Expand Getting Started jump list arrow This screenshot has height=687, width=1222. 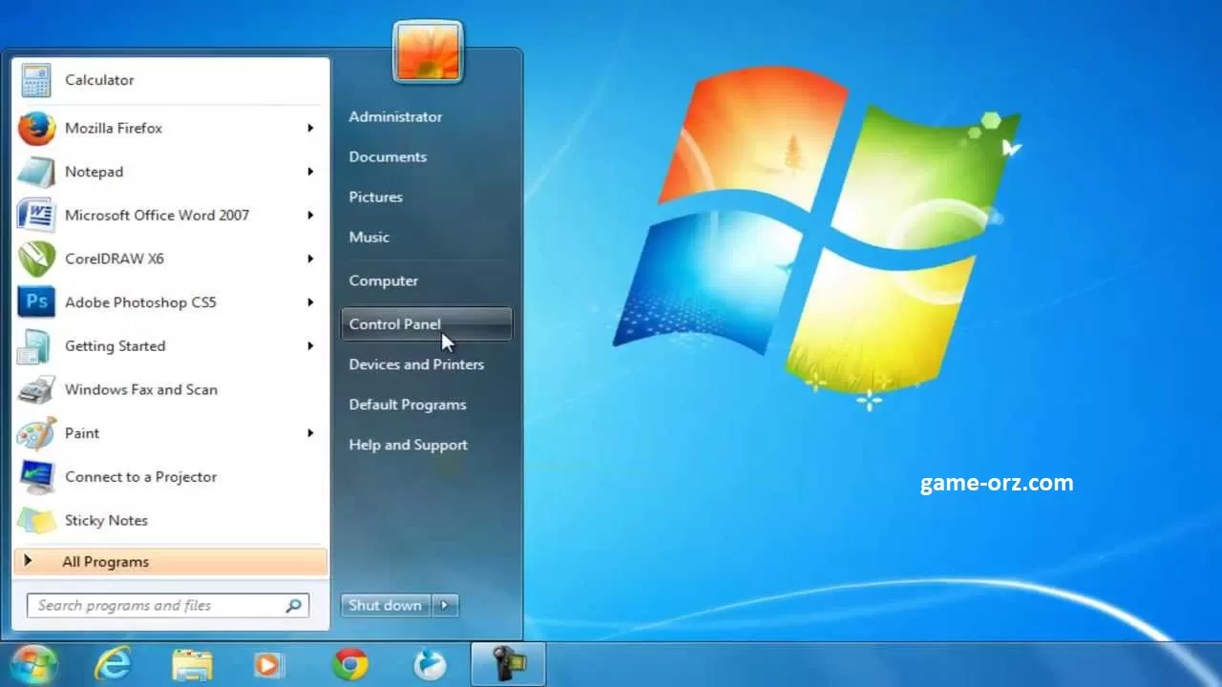(310, 346)
